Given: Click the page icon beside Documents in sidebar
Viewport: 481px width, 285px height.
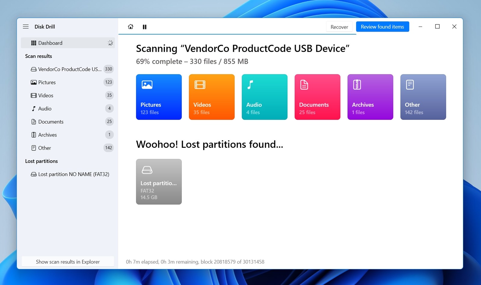Looking at the screenshot, I should click(x=34, y=122).
